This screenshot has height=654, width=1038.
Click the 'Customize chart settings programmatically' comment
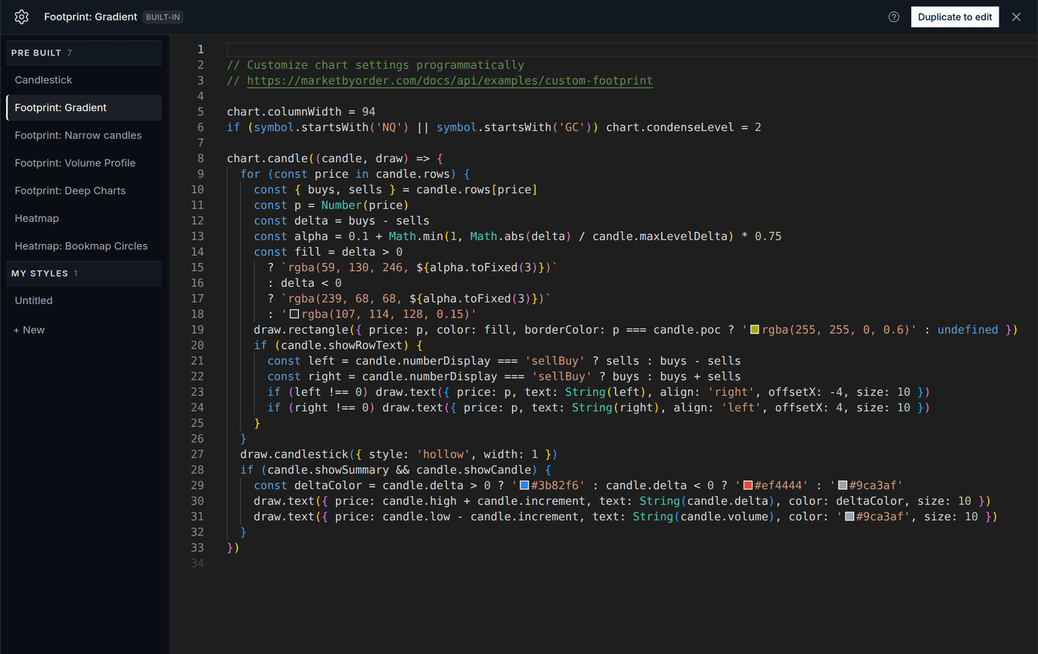click(386, 65)
